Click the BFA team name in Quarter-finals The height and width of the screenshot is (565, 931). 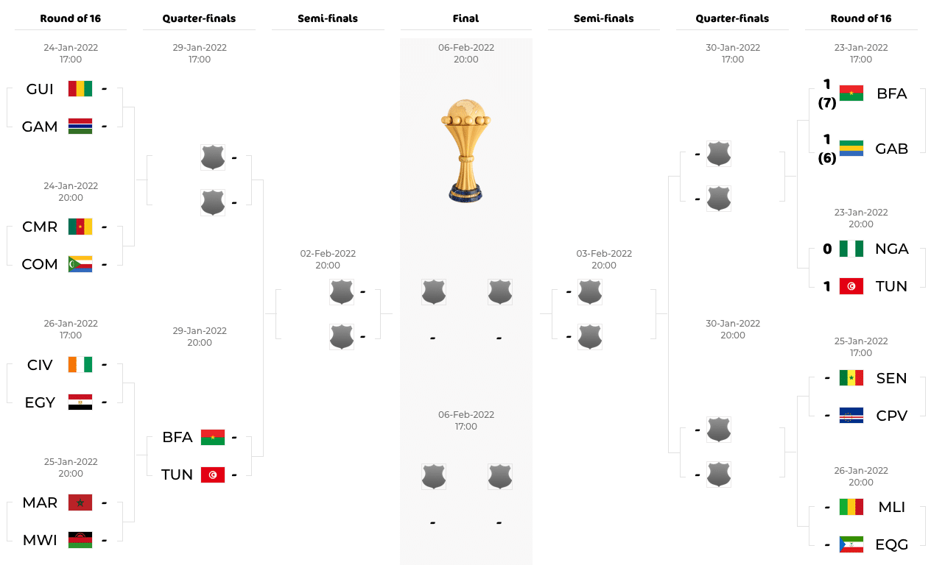pyautogui.click(x=178, y=437)
